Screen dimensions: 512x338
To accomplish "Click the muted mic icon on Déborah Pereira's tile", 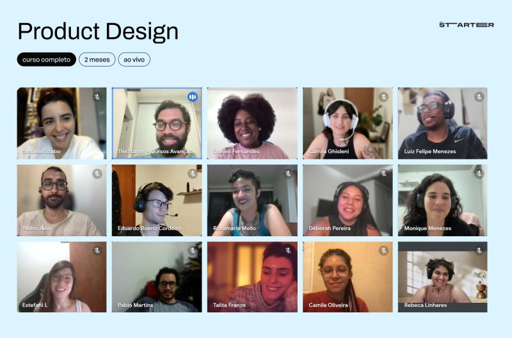I will click(x=383, y=173).
